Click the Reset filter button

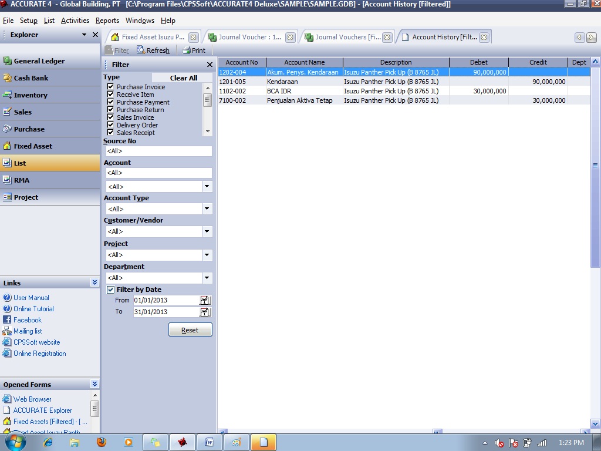(190, 330)
